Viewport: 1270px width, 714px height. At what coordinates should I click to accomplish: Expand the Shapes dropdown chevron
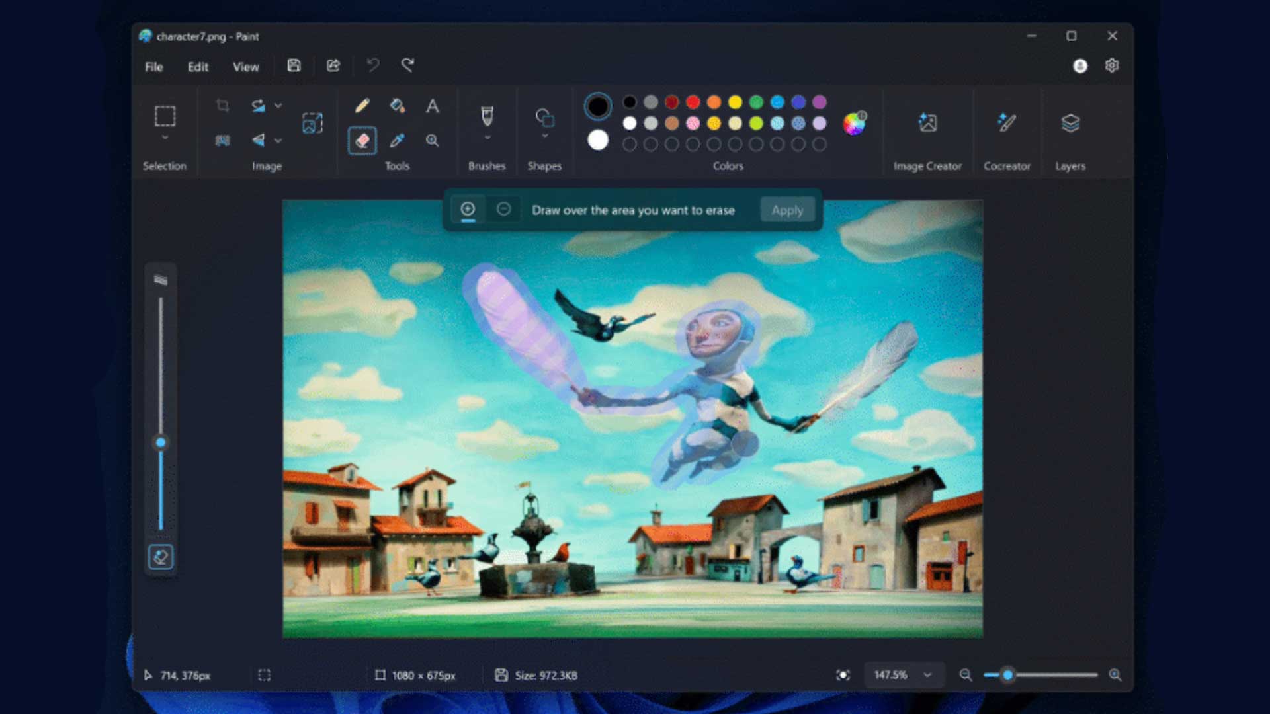(x=545, y=136)
